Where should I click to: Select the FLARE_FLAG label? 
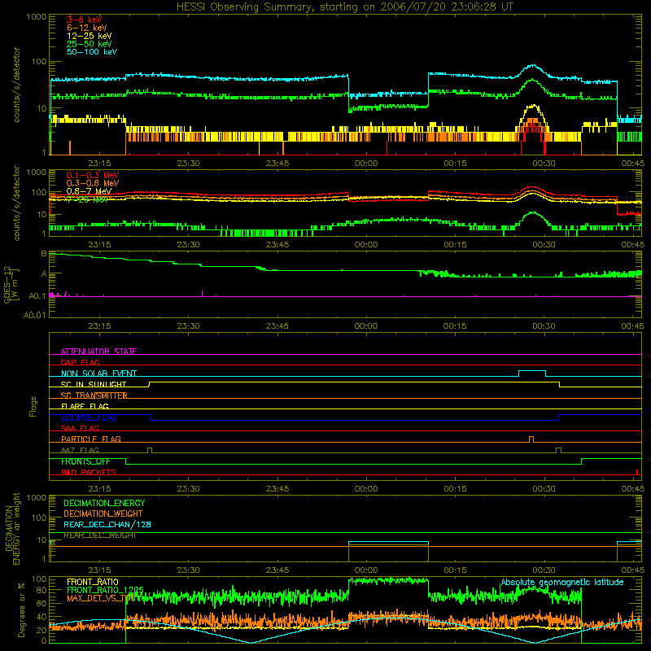[x=85, y=406]
